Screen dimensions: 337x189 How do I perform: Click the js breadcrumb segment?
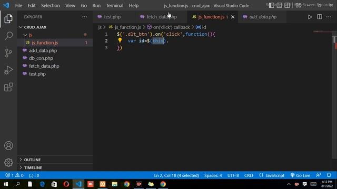[100, 27]
